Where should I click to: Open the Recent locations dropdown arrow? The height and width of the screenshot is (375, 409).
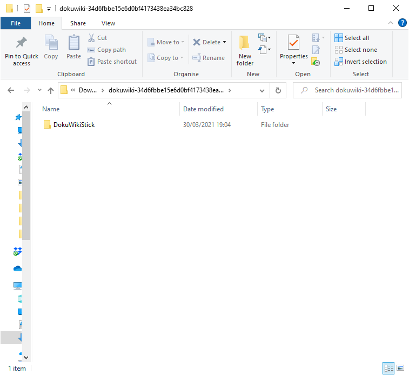39,90
